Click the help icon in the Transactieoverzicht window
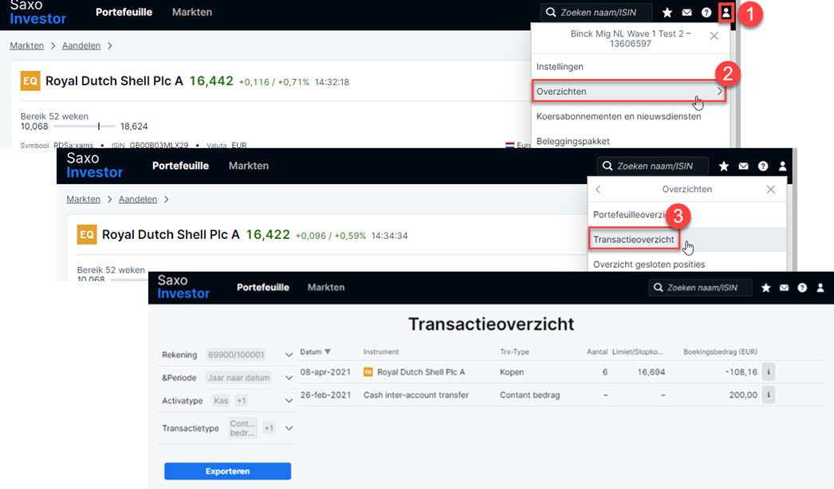Image resolution: width=834 pixels, height=489 pixels. click(802, 288)
